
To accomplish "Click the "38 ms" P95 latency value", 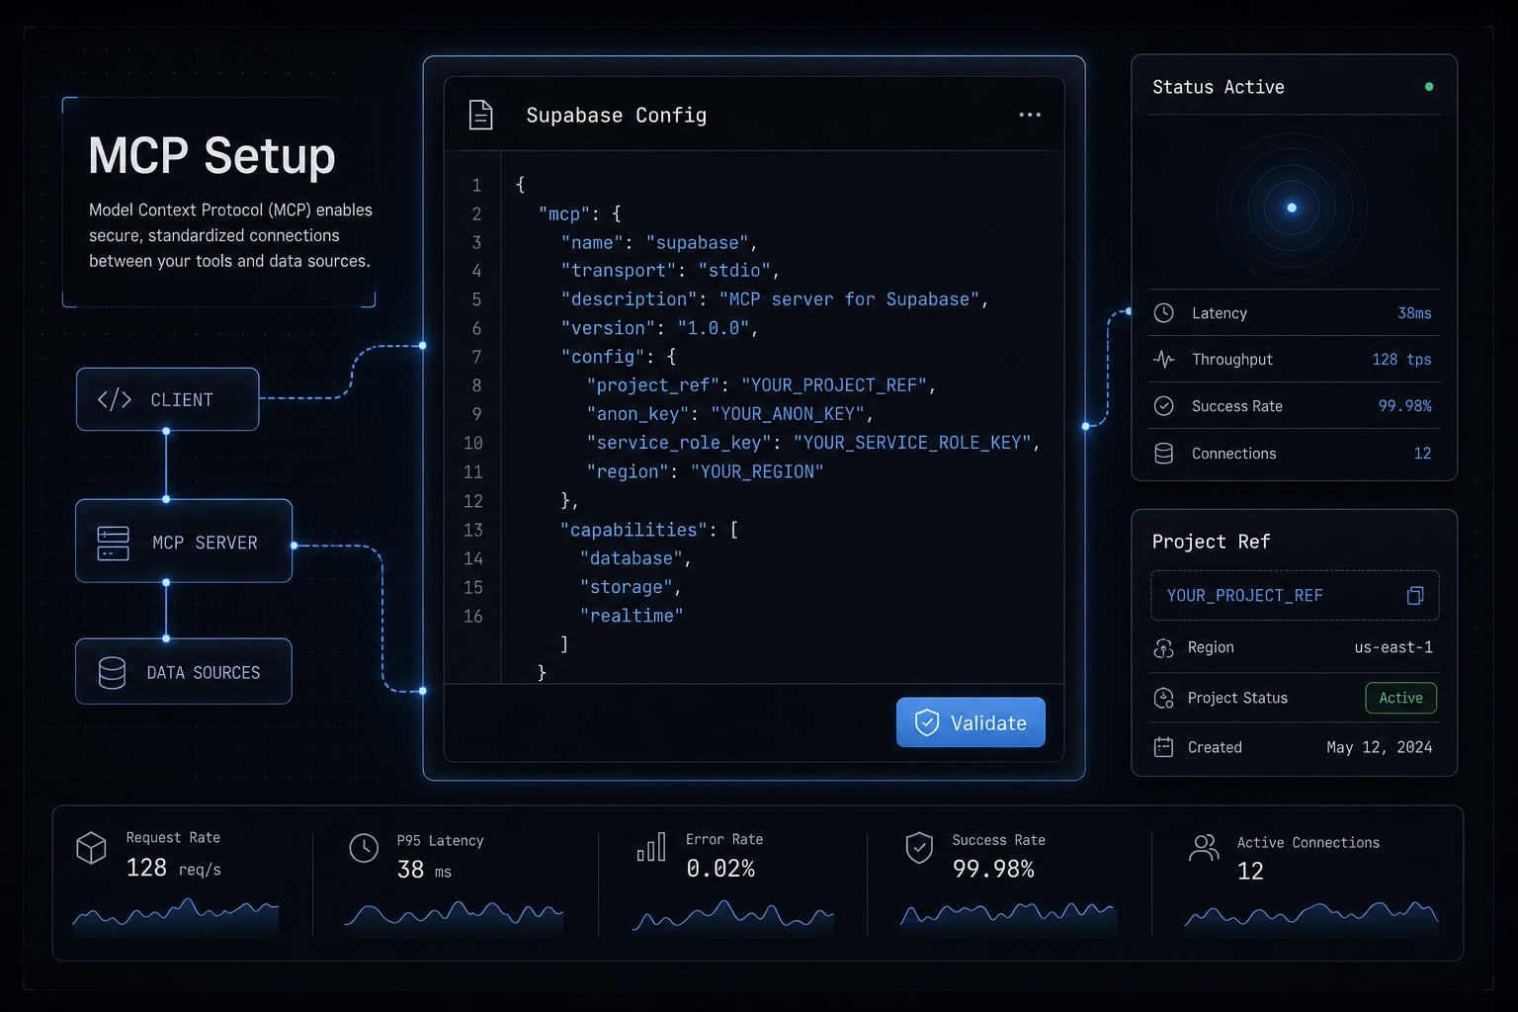I will pyautogui.click(x=424, y=870).
